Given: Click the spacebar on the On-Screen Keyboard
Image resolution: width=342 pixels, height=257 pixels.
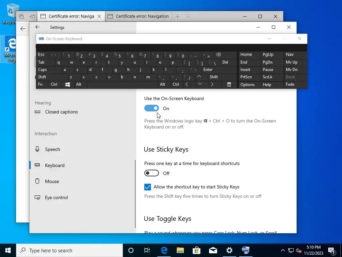Looking at the screenshot, I should pos(123,85).
